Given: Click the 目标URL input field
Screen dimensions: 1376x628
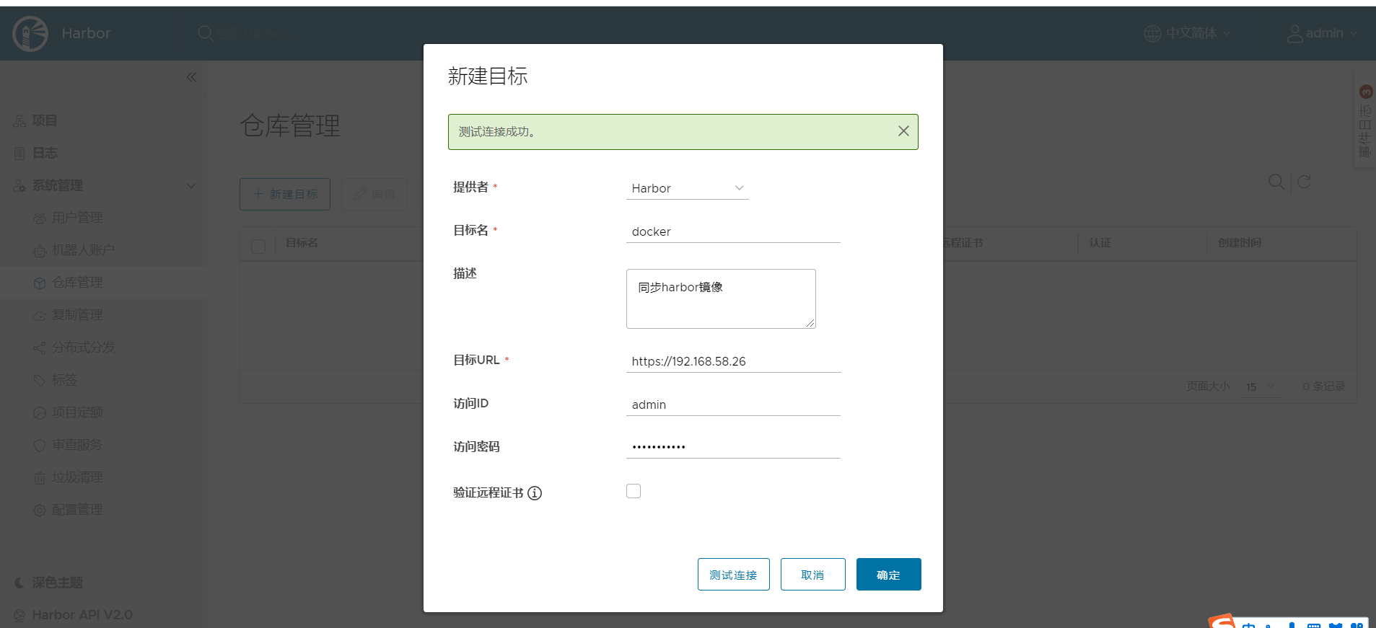Looking at the screenshot, I should tap(733, 361).
